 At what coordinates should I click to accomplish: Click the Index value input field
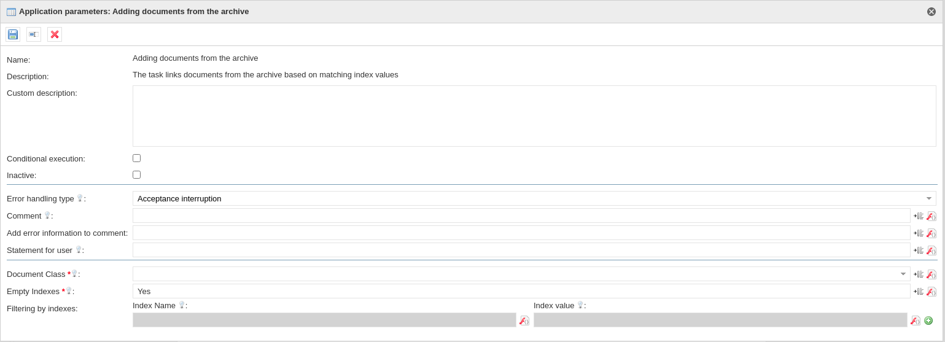(720, 320)
